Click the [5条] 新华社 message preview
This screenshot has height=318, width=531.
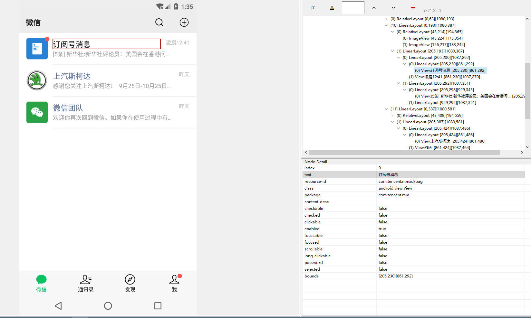pos(111,54)
